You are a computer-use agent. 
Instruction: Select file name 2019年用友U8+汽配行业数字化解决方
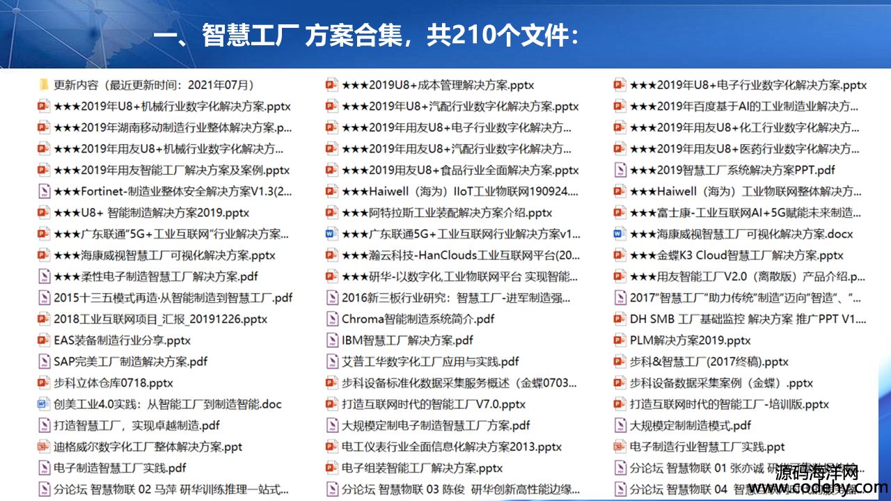pos(457,149)
